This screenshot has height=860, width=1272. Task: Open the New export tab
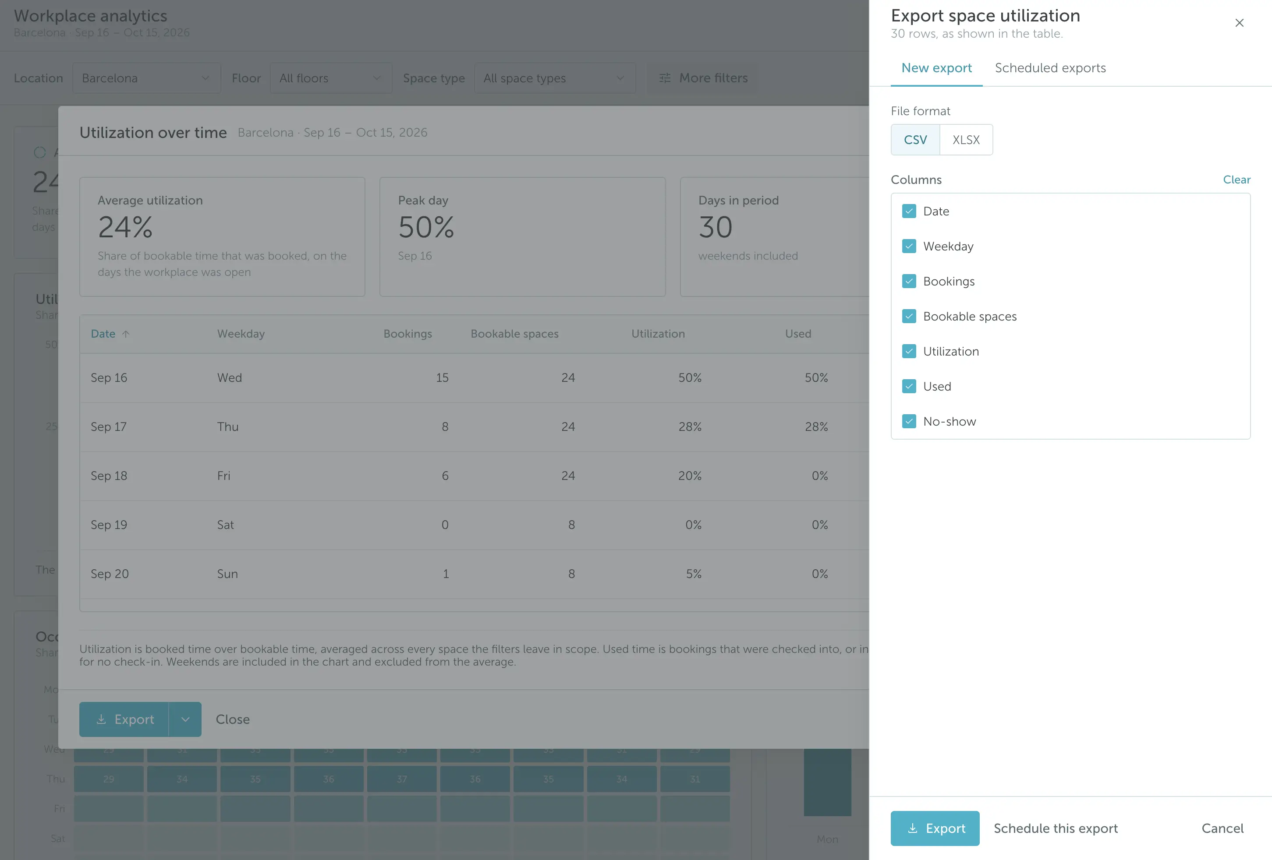tap(936, 68)
